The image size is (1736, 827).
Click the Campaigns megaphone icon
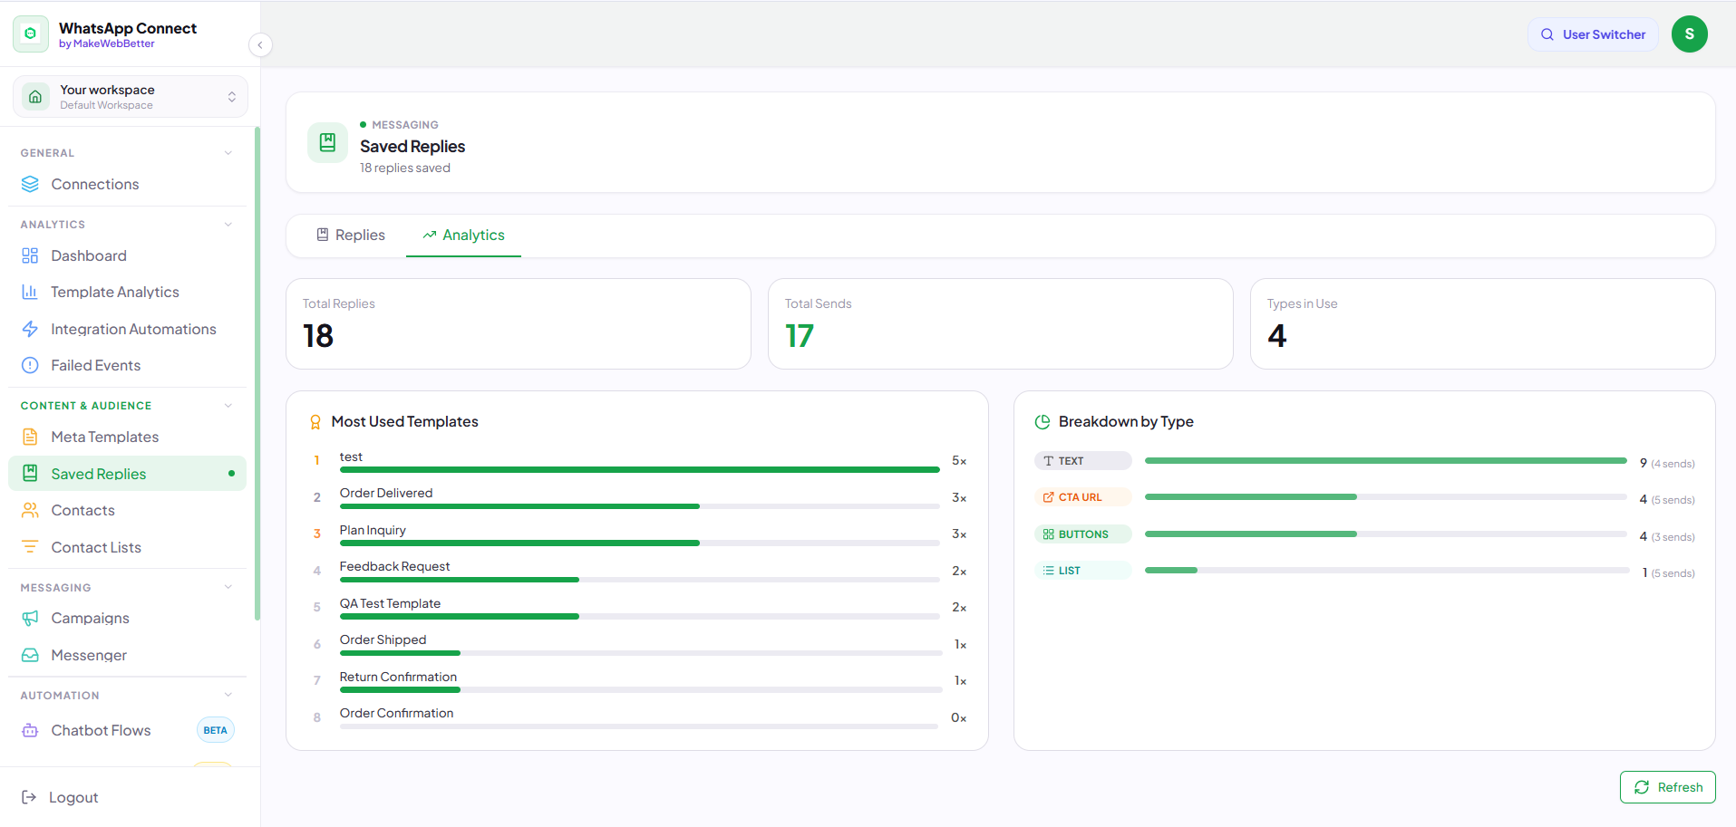(x=30, y=618)
